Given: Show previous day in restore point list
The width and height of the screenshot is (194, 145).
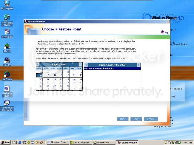Looking at the screenshot, I should point(86,65).
